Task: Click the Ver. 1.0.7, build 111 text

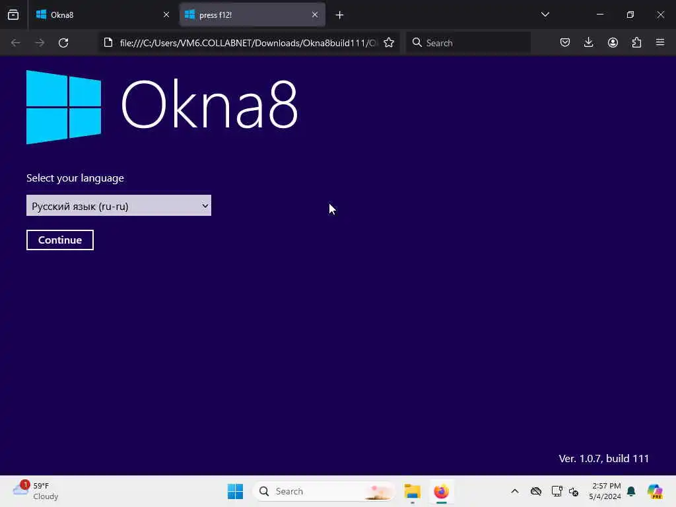Action: pos(603,458)
